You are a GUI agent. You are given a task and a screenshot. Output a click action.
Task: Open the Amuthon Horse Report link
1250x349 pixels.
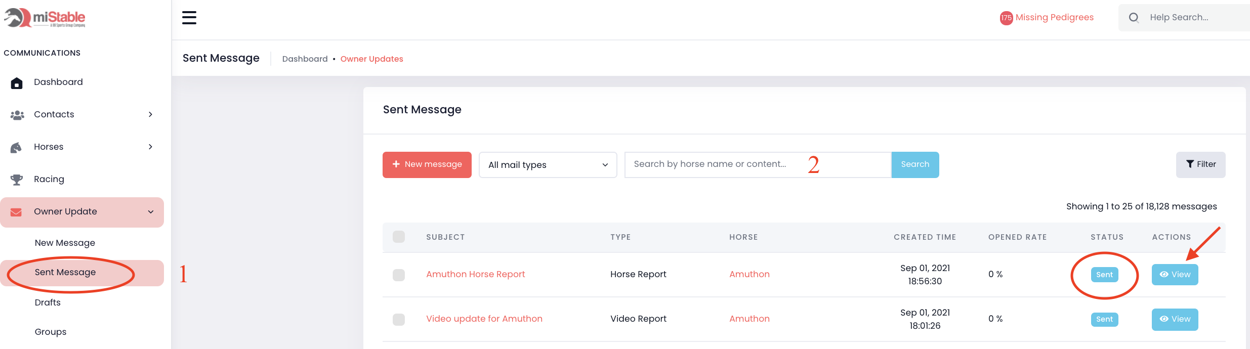pos(475,274)
